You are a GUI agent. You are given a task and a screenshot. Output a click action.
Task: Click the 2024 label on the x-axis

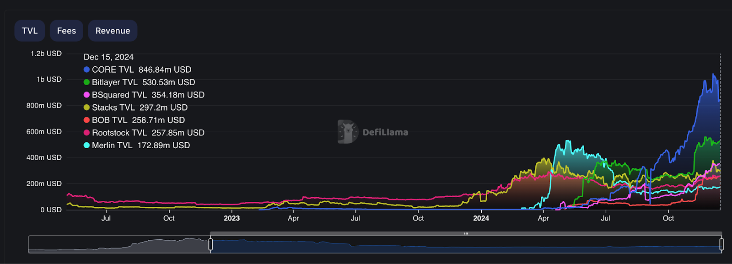point(481,218)
